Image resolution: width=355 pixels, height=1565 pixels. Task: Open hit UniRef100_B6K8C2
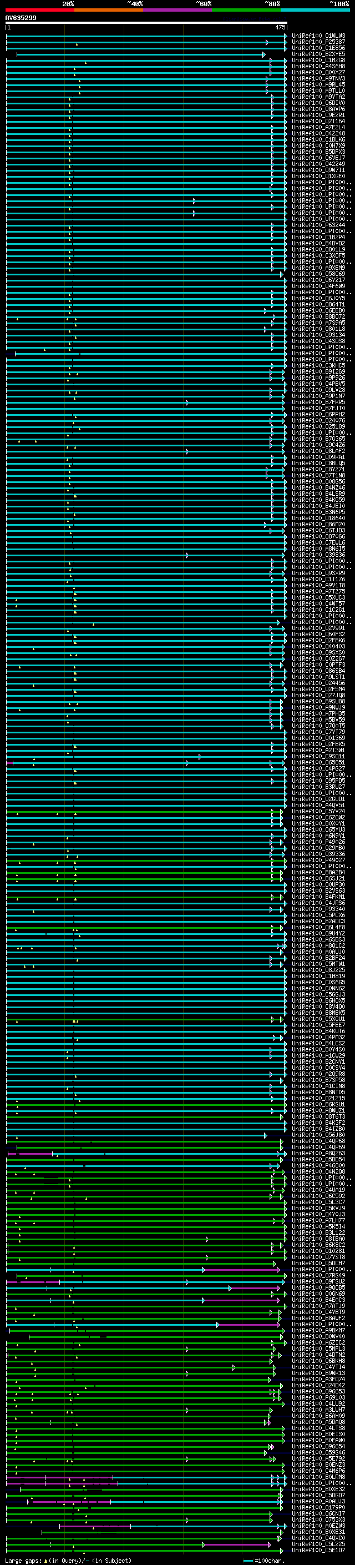pos(318,1245)
